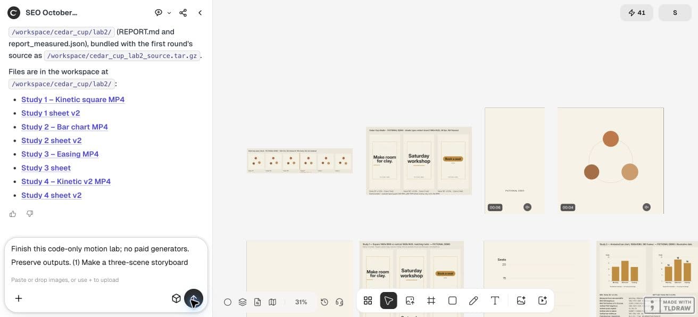Give the response a thumbs up
This screenshot has width=698, height=317.
click(13, 214)
